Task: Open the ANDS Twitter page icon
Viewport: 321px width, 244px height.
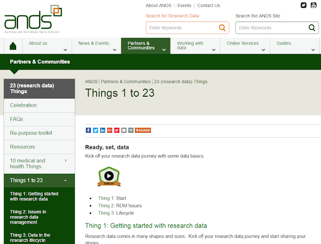Action: pyautogui.click(x=303, y=5)
